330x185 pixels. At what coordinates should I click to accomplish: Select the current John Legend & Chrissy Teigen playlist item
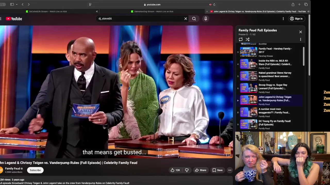tap(269, 100)
